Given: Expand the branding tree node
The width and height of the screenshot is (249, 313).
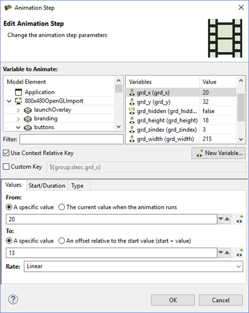Looking at the screenshot, I should pyautogui.click(x=19, y=119).
